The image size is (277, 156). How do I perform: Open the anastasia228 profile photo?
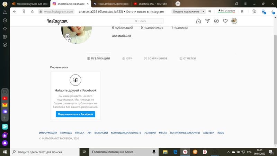(77, 35)
